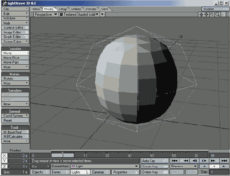Click the Reset button
This screenshot has width=230, height=176.
coord(15,120)
